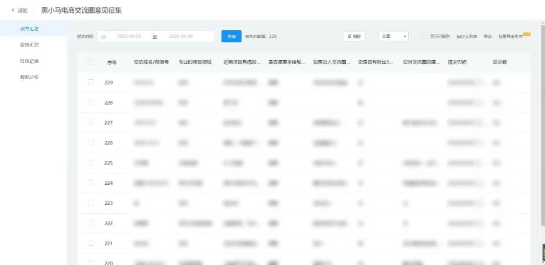545x265 pixels.
Task: Click the back arrow next to 返回
Action: click(x=13, y=10)
